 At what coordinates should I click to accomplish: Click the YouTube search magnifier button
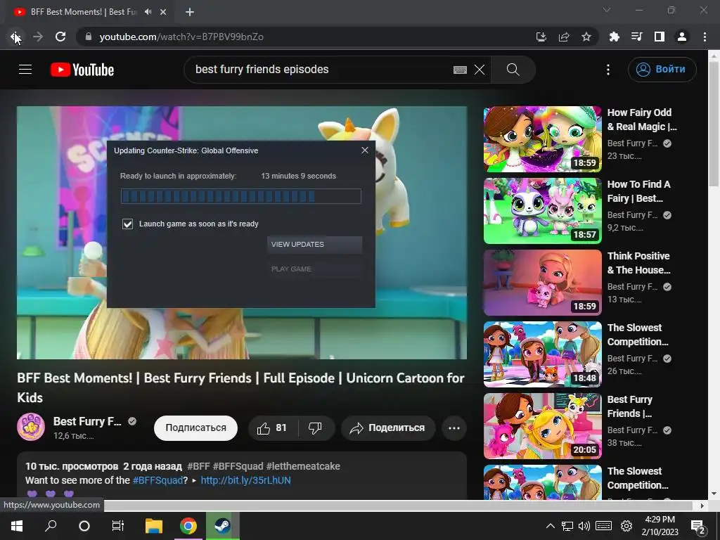[x=513, y=70]
